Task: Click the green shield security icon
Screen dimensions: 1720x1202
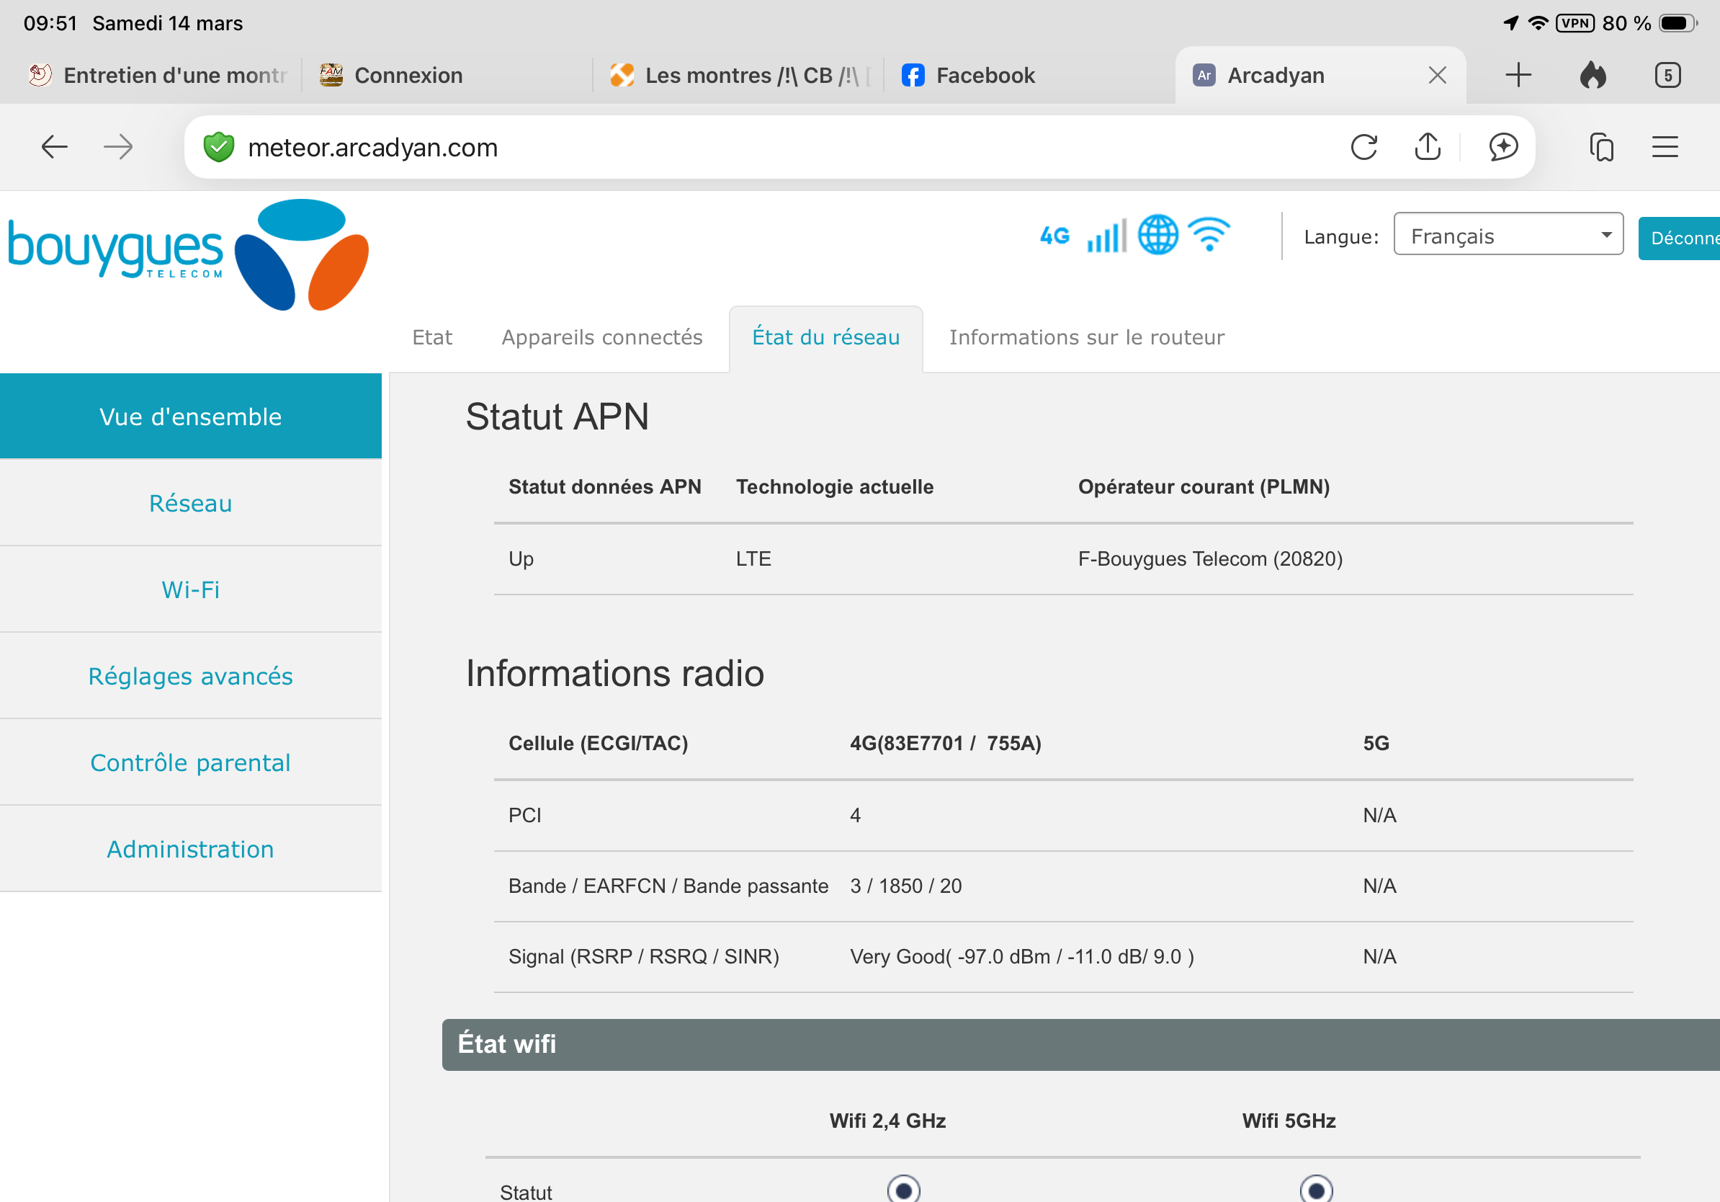Action: (x=219, y=147)
